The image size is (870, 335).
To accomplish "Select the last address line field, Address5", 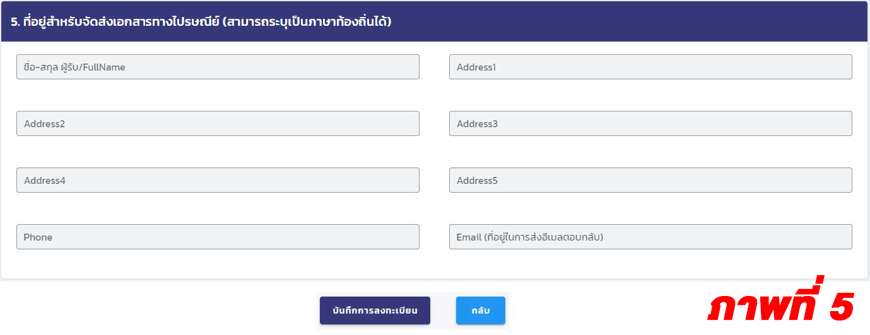I will tap(650, 180).
